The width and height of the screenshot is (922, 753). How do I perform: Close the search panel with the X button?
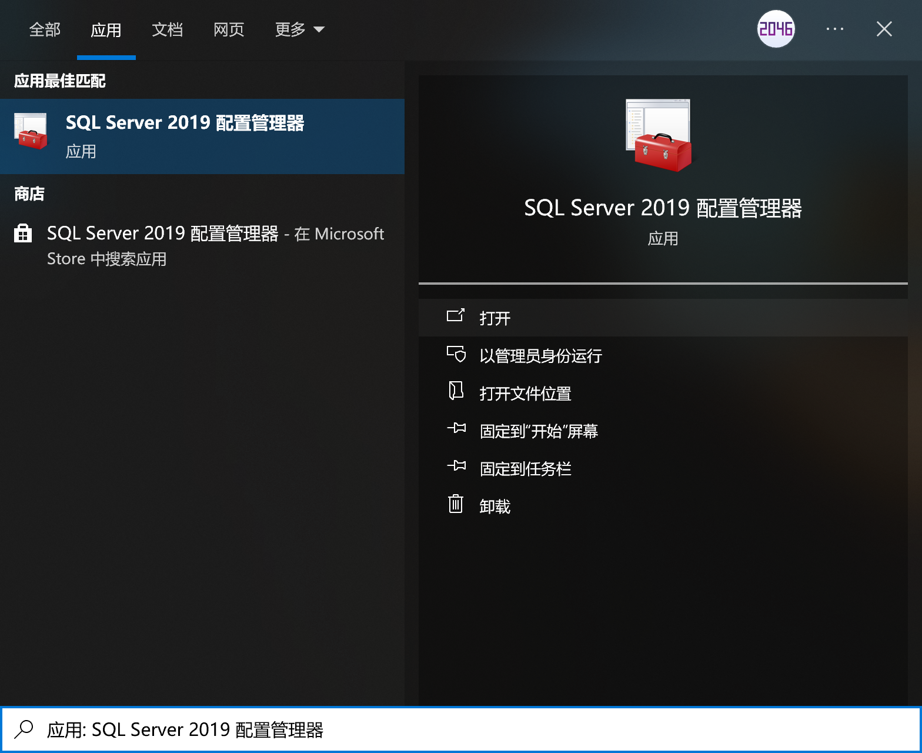[x=884, y=29]
